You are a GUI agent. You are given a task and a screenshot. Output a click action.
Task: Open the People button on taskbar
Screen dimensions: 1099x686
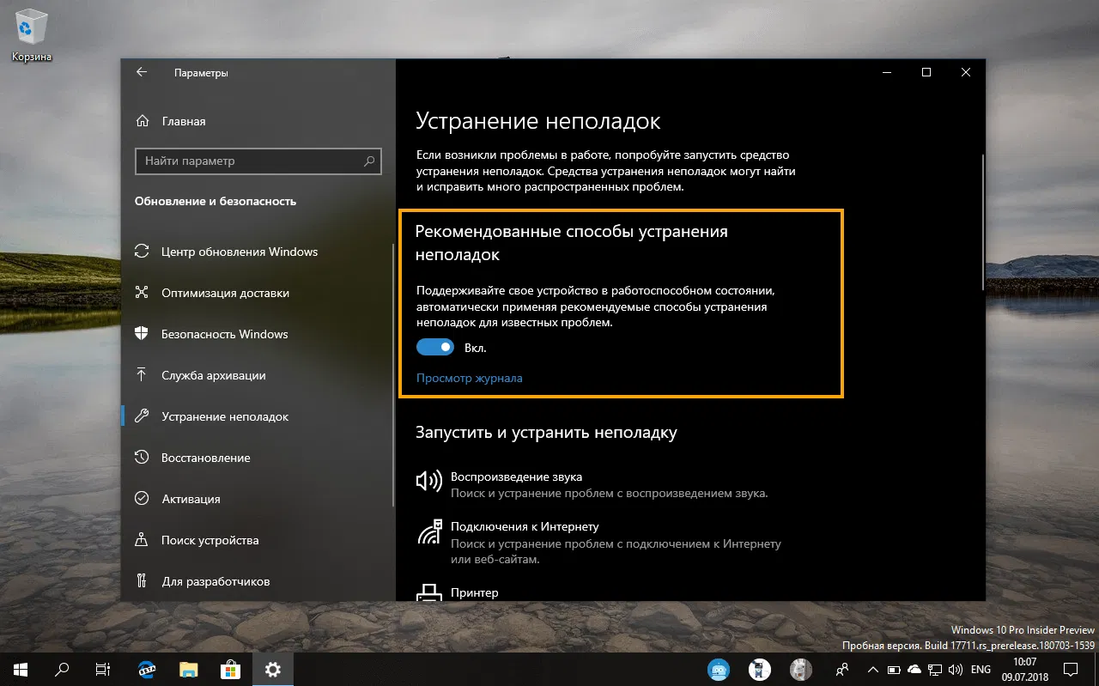(843, 669)
